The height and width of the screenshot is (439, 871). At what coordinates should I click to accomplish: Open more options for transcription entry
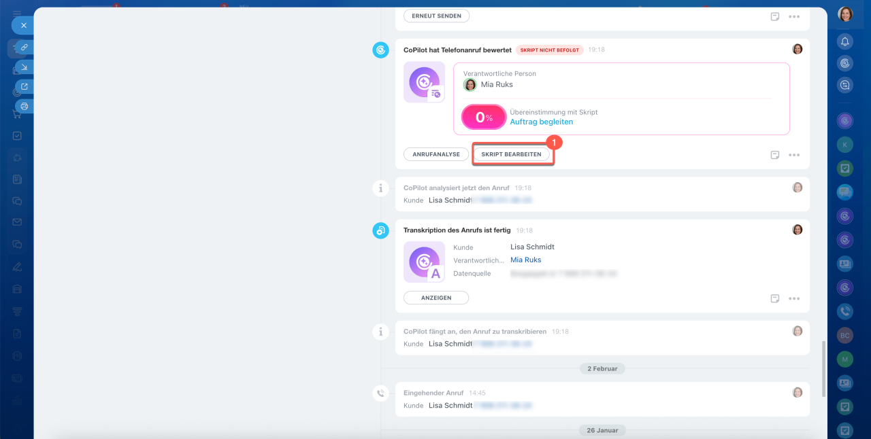[794, 298]
